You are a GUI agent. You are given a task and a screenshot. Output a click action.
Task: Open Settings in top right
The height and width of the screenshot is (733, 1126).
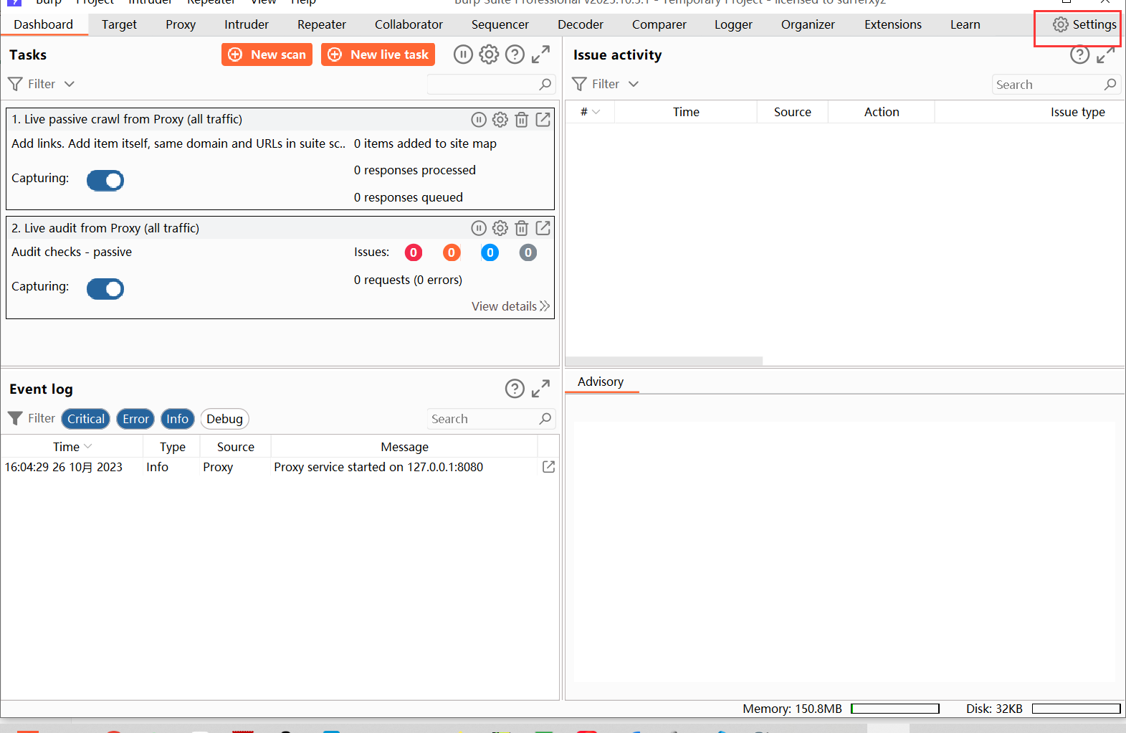(1084, 24)
